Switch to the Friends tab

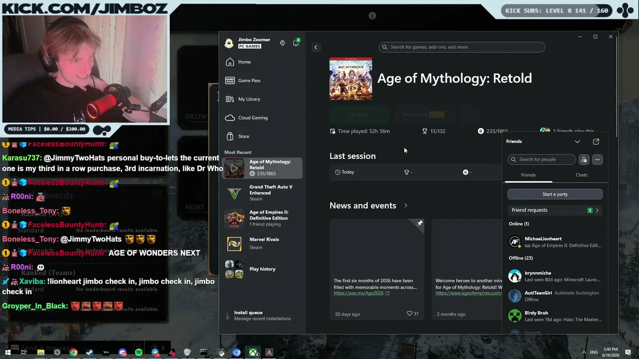528,175
